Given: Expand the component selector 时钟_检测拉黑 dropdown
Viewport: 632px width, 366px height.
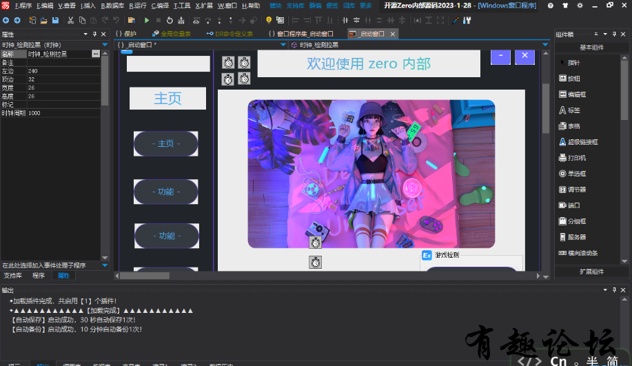Looking at the screenshot, I should tap(104, 44).
